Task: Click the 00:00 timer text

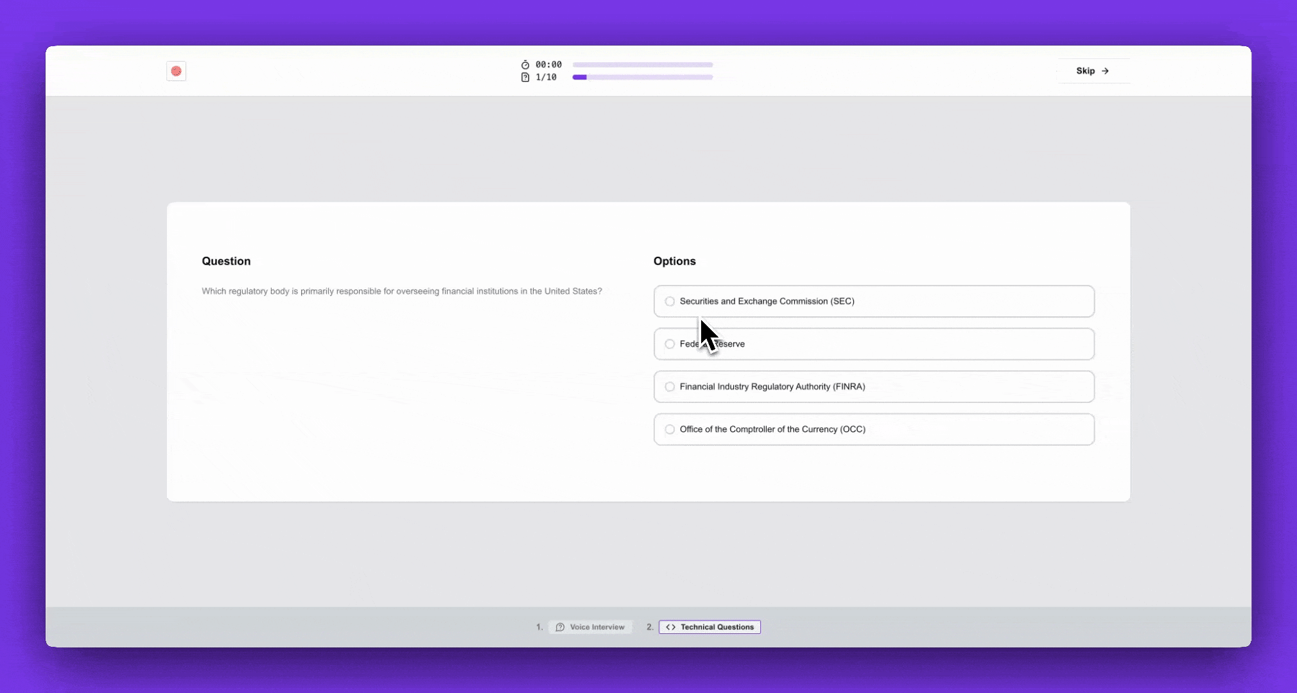Action: click(x=548, y=65)
